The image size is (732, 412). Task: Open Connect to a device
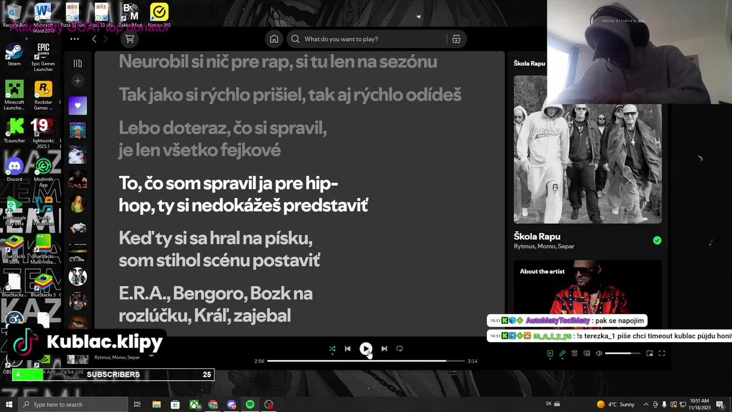pos(587,353)
